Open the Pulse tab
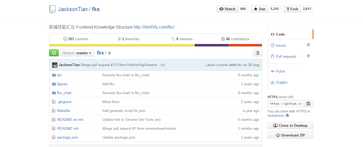 (290, 71)
